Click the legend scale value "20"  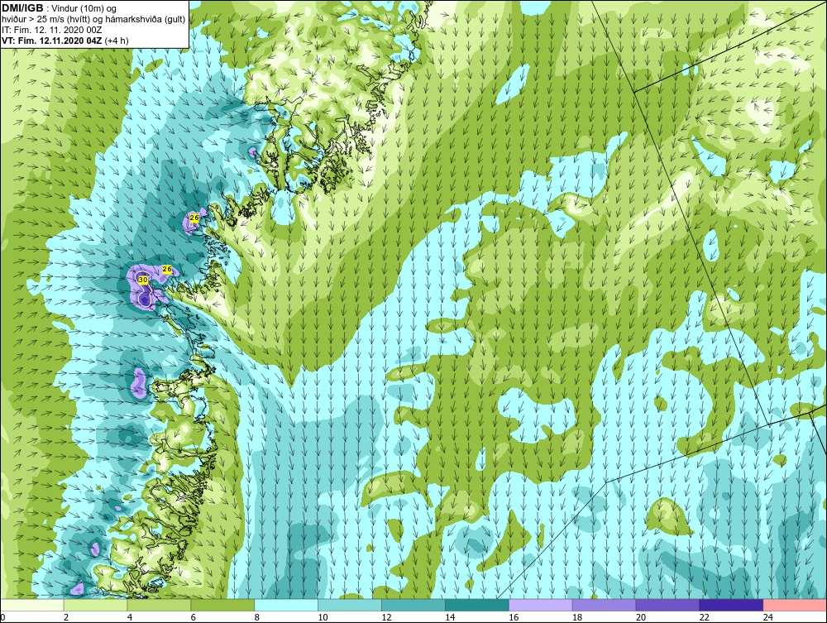tap(640, 617)
